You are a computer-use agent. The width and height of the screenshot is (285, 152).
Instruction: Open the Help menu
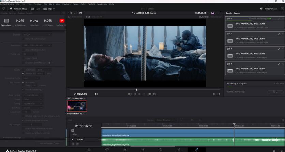[111, 4]
